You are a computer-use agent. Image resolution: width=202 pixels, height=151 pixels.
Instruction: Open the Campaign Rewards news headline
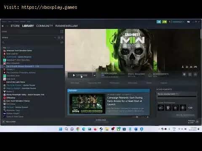pyautogui.click(x=125, y=101)
